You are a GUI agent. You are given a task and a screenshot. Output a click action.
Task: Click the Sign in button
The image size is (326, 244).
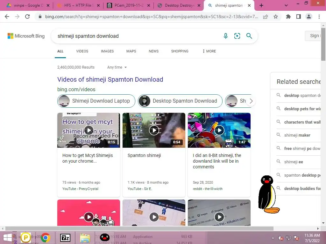314,36
